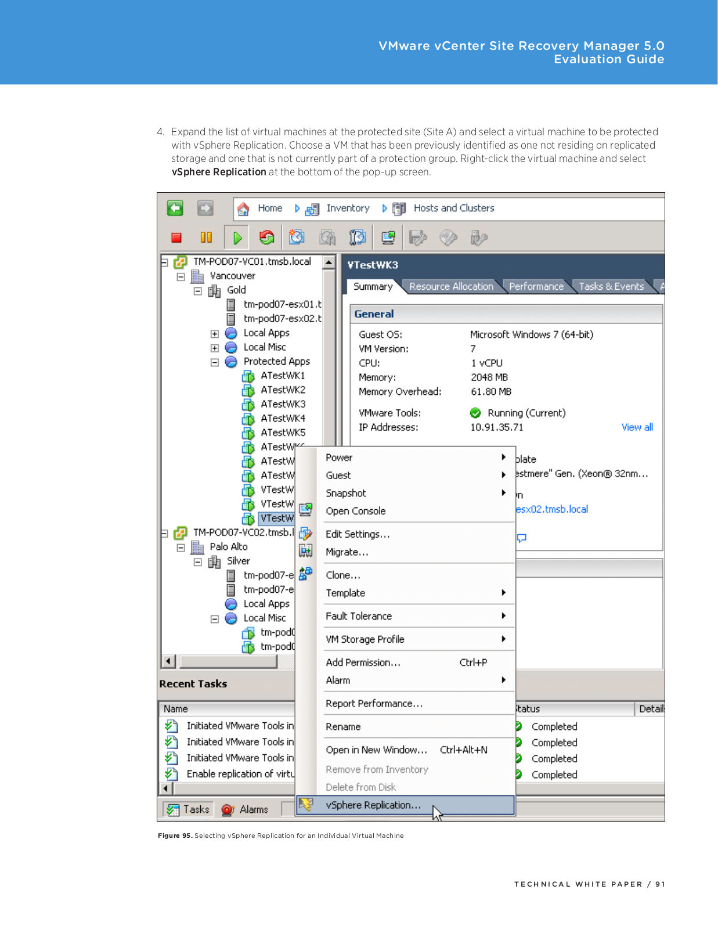Click the Silver cluster icon in the tree
718x929 pixels.
pyautogui.click(x=214, y=561)
